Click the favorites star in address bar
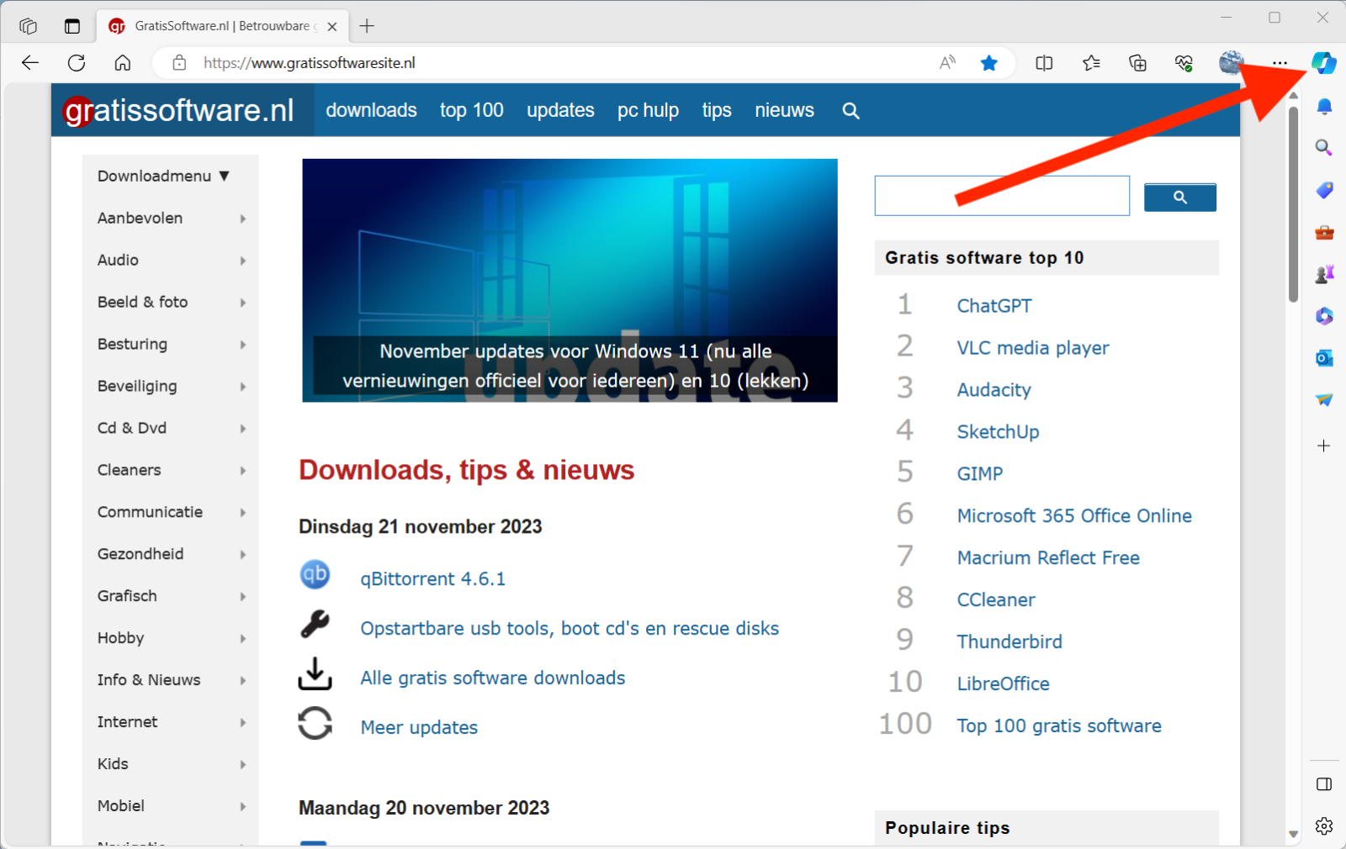Image resolution: width=1346 pixels, height=849 pixels. (989, 63)
